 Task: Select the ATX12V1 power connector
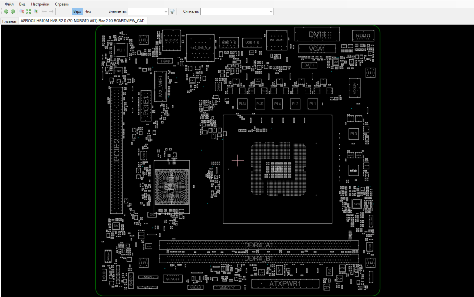tap(355, 88)
